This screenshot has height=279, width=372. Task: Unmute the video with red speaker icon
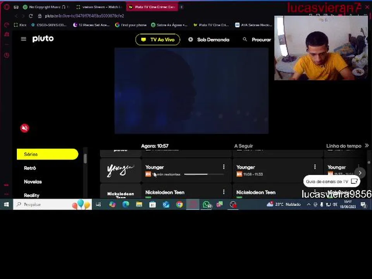25,128
